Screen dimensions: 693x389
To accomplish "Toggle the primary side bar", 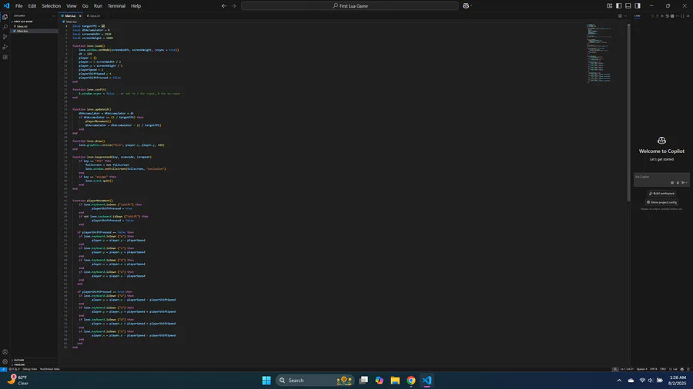I will pyautogui.click(x=619, y=5).
